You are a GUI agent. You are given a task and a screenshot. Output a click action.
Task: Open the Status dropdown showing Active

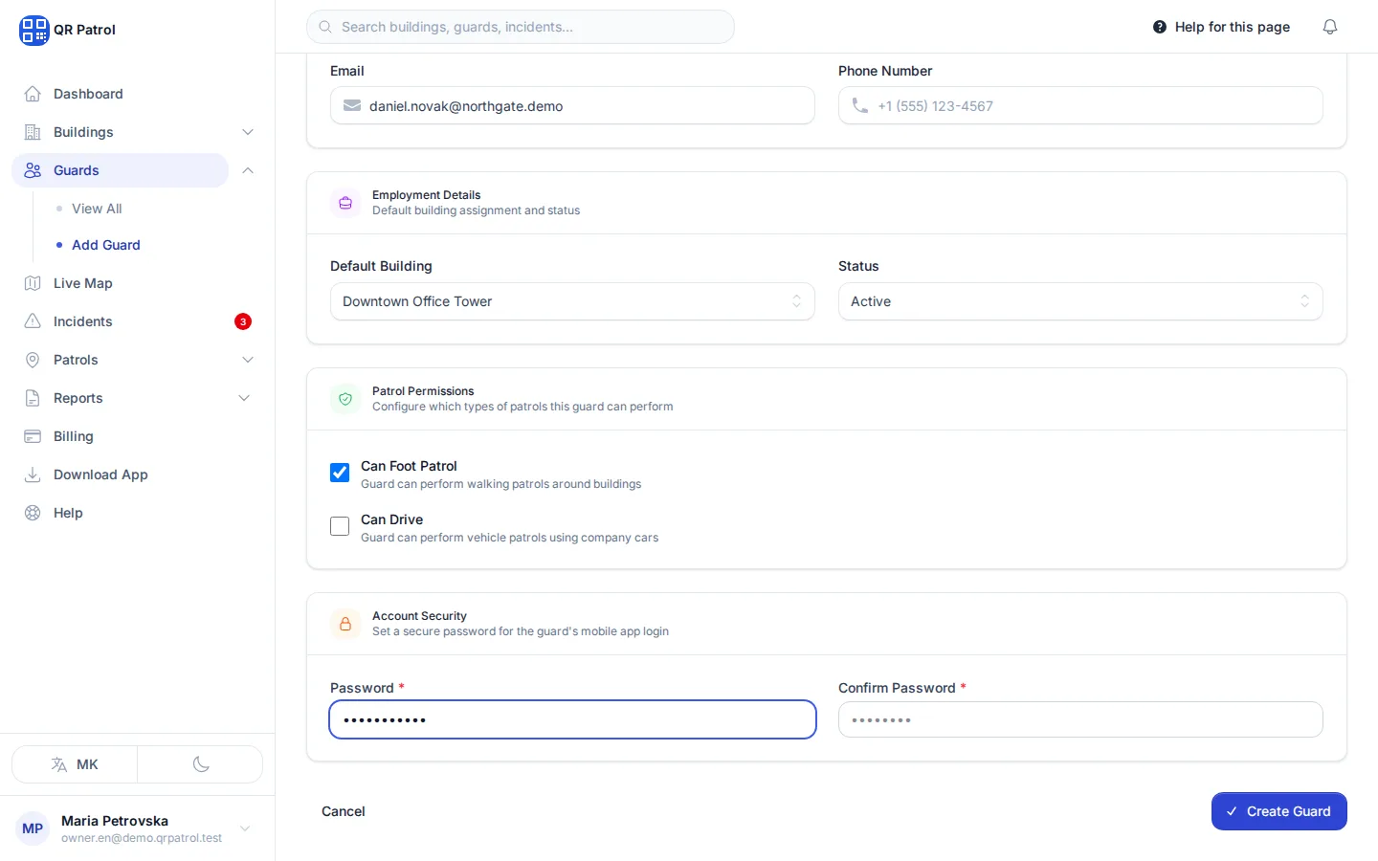point(1080,301)
